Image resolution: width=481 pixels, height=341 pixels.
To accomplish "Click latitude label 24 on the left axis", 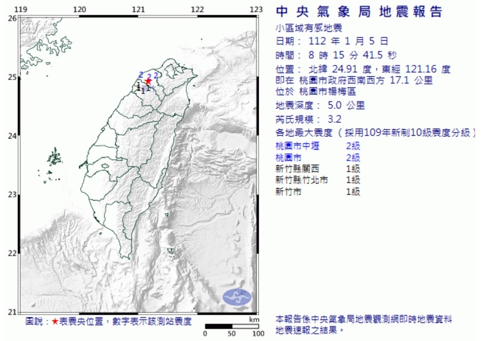I will click(x=12, y=136).
